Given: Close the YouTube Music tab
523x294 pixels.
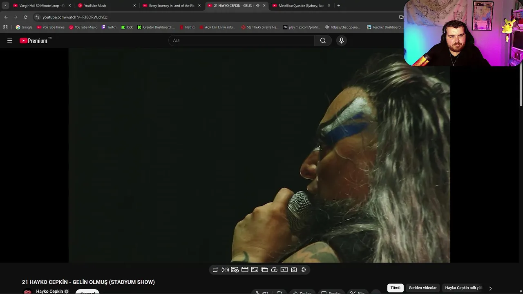Looking at the screenshot, I should pyautogui.click(x=134, y=6).
